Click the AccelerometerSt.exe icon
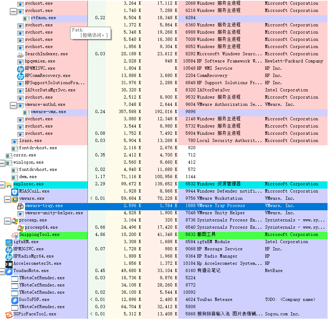 pos(9,264)
